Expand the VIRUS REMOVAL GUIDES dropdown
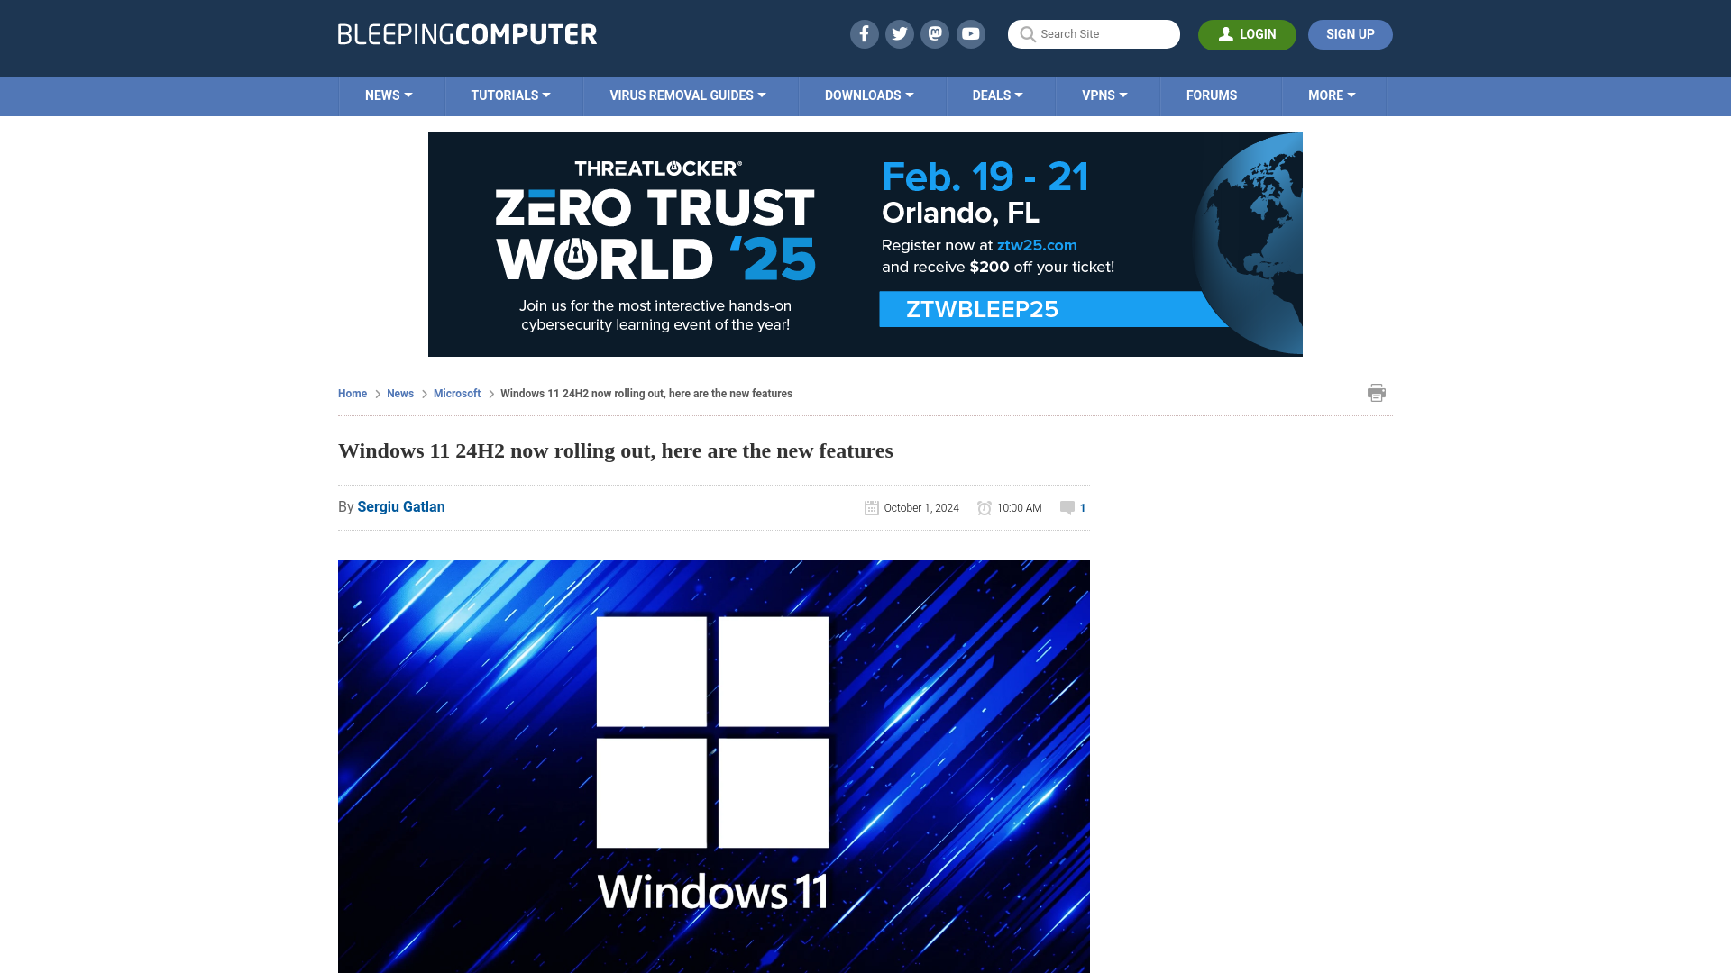Screen dimensions: 1731x973 coord(689,95)
